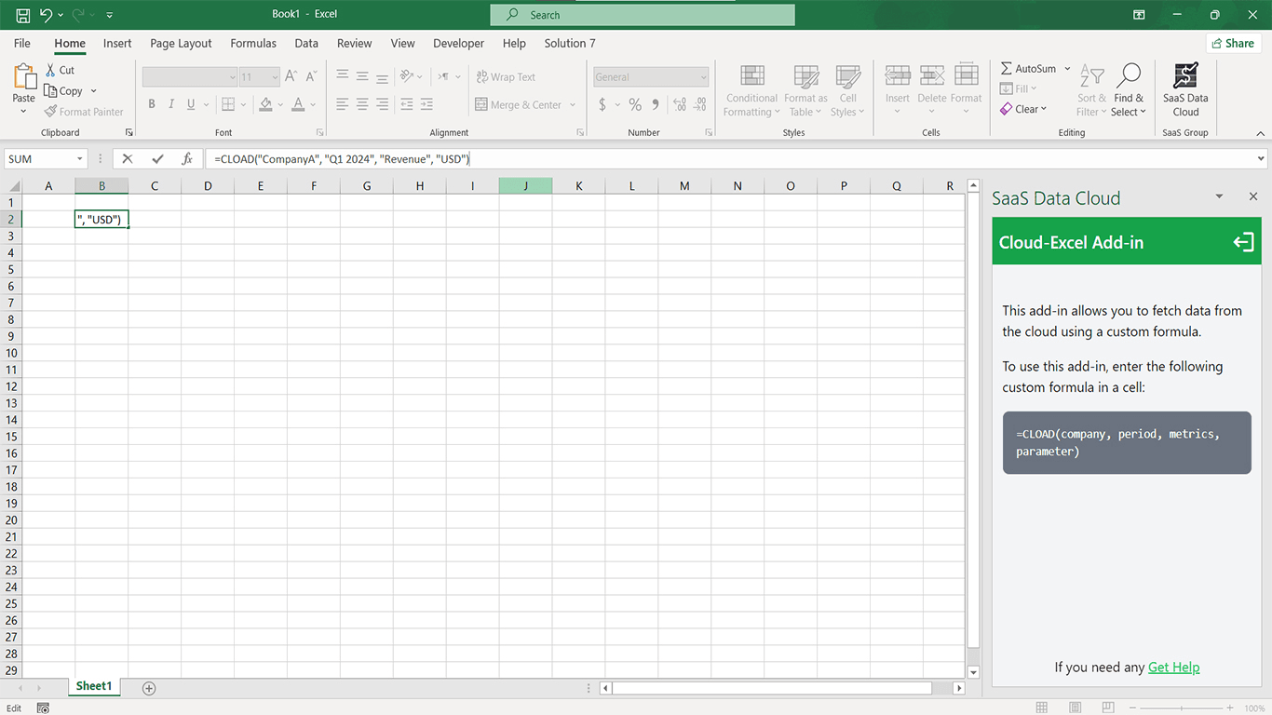Toggle Italic formatting
Viewport: 1272px width, 715px height.
tap(171, 104)
